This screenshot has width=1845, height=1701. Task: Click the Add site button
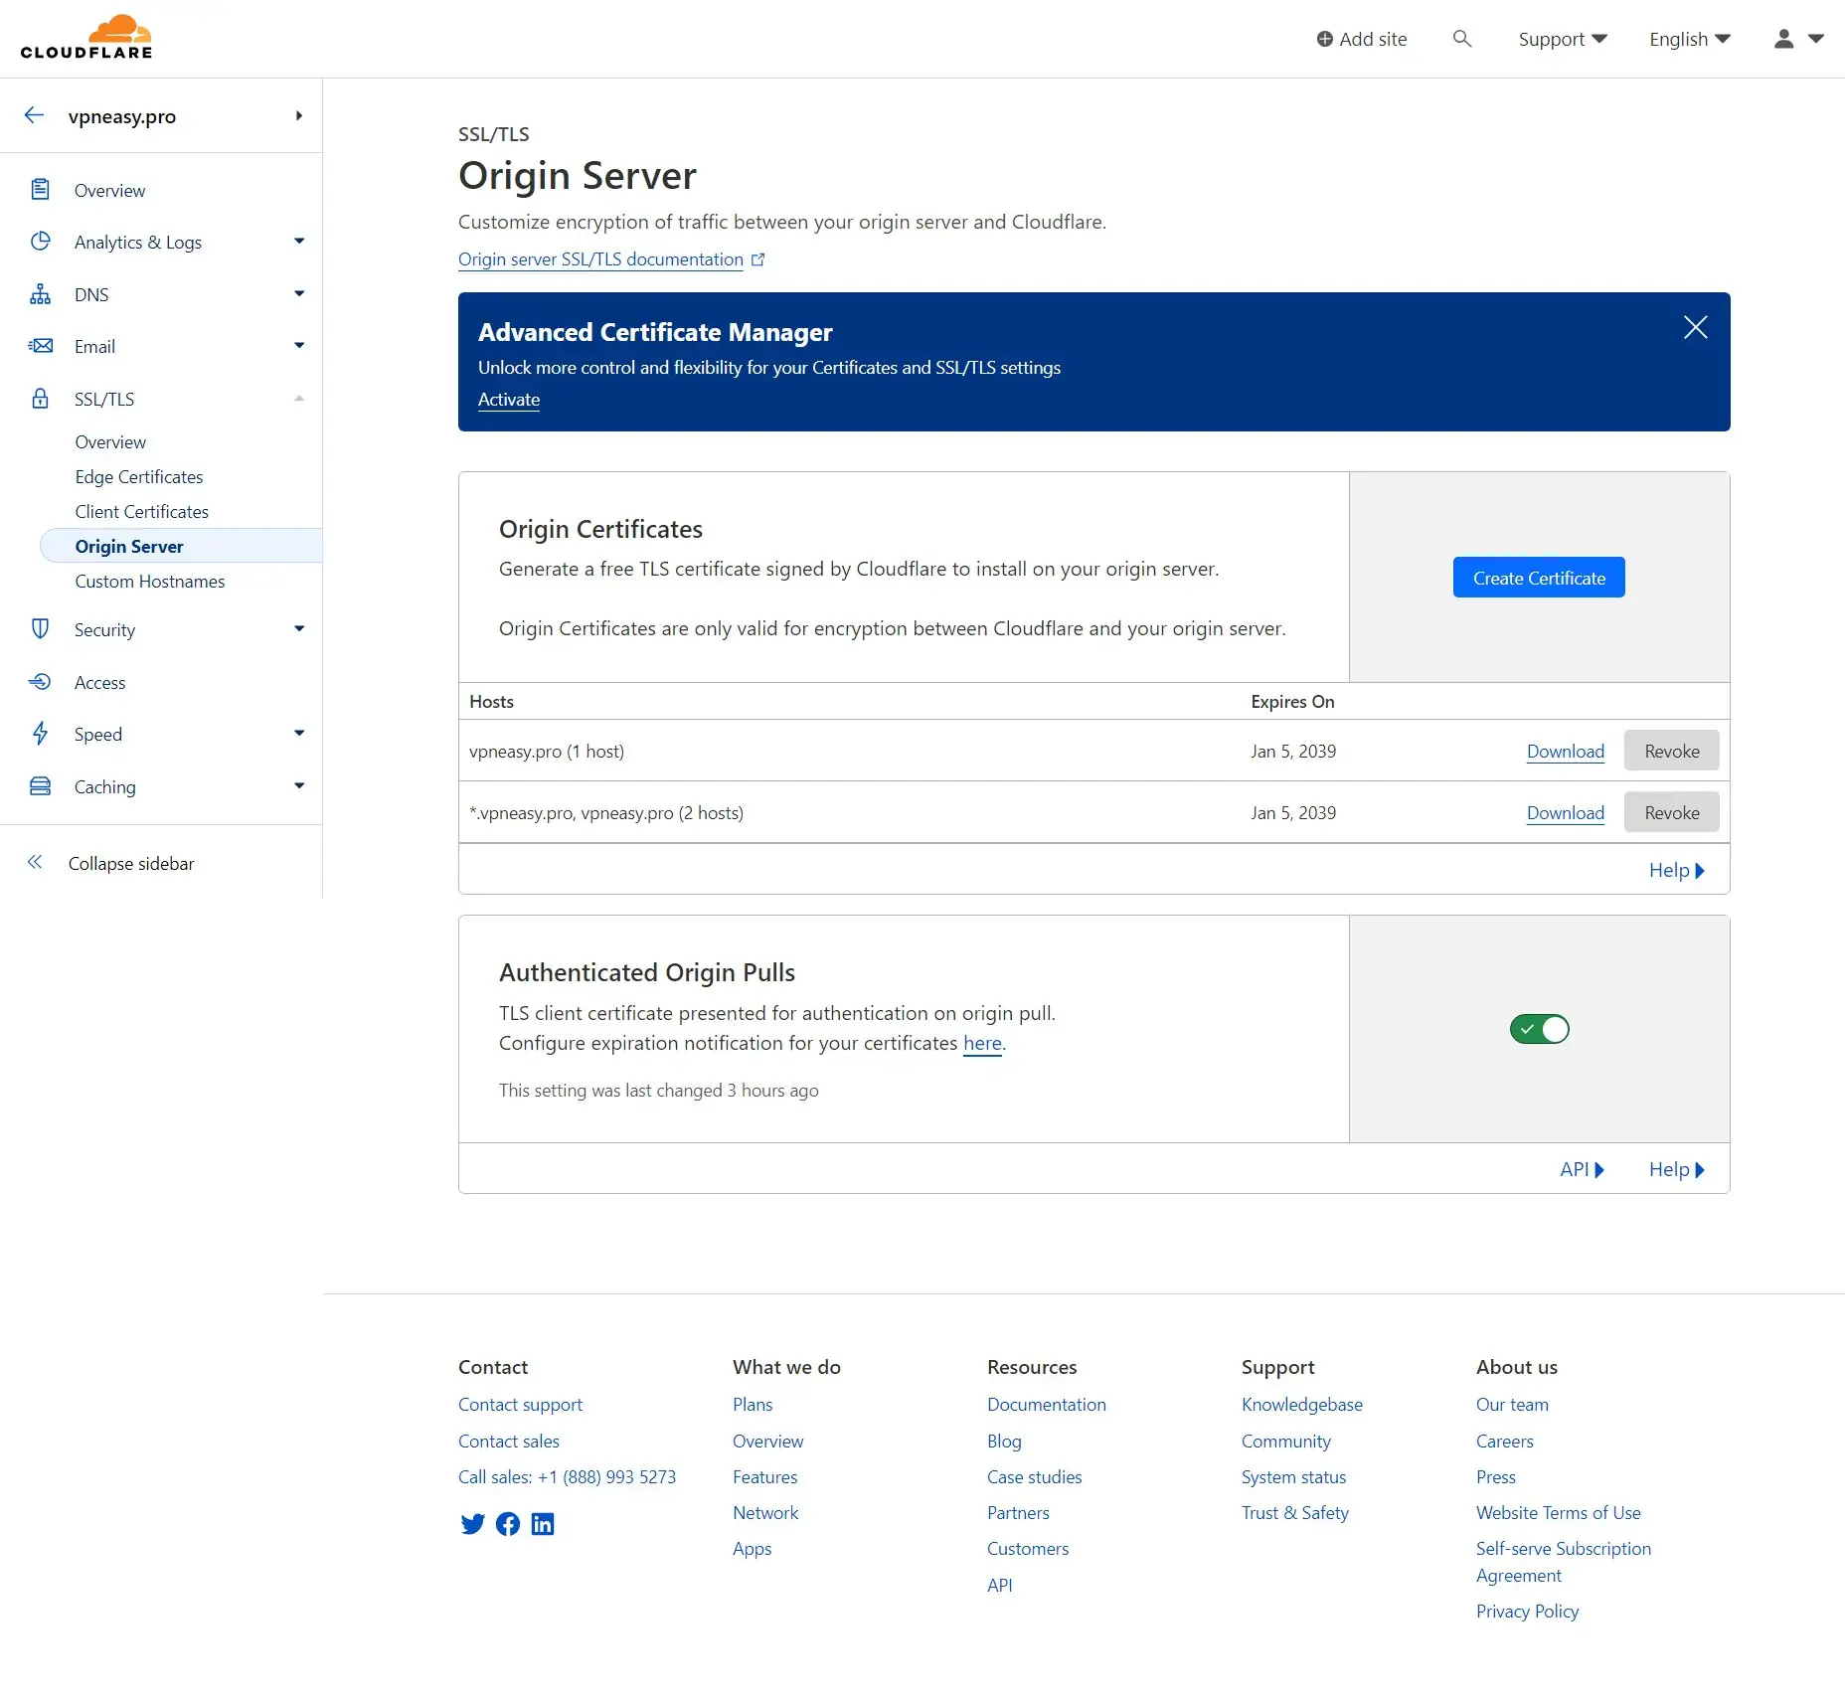(x=1362, y=39)
